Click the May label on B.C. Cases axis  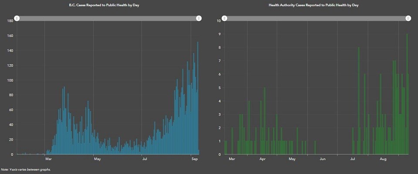pyautogui.click(x=97, y=159)
